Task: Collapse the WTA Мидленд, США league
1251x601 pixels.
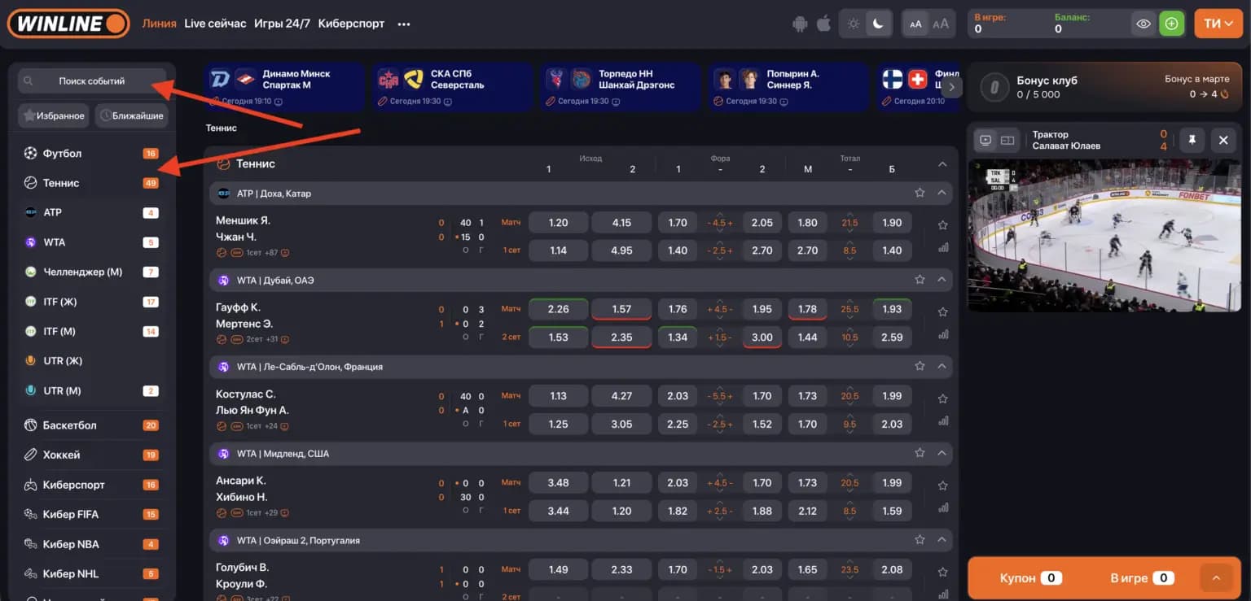Action: [942, 453]
